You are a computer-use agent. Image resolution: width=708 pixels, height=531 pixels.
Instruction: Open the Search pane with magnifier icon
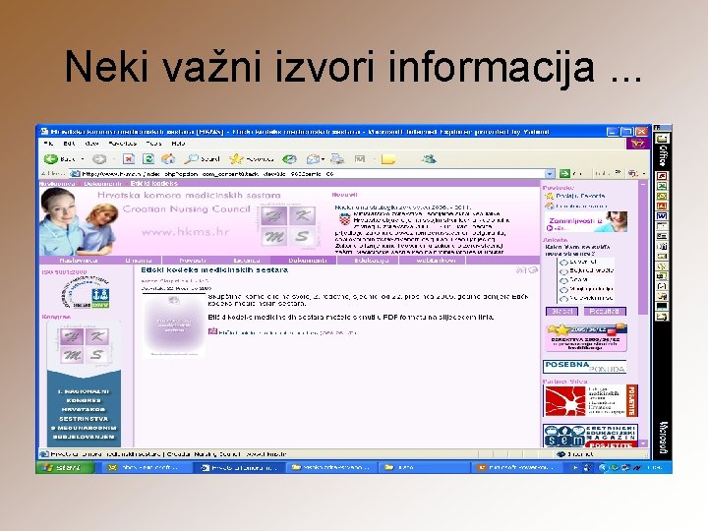point(192,159)
